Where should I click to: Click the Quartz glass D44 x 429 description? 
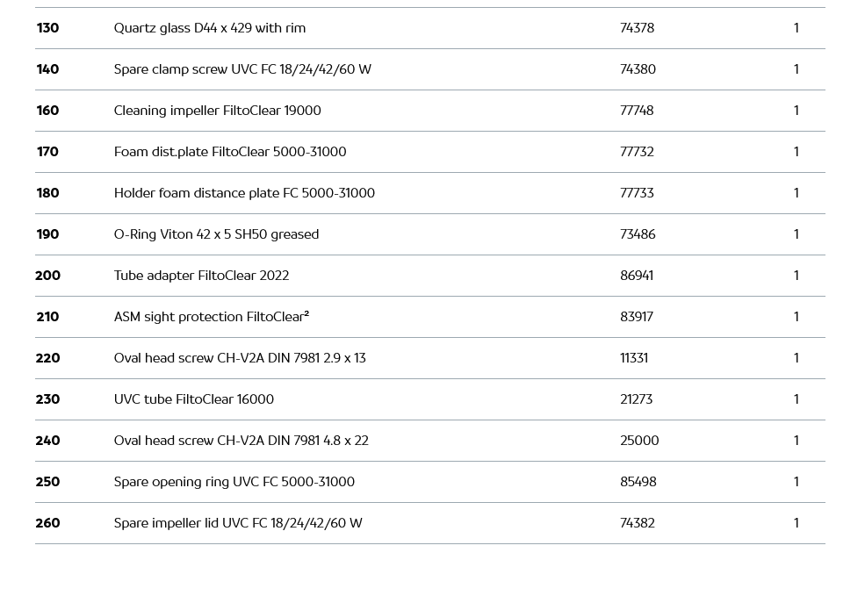[209, 28]
